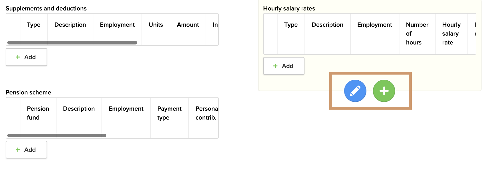Click the Supplements and deductions horizontal scrollbar
The height and width of the screenshot is (169, 485).
72,43
